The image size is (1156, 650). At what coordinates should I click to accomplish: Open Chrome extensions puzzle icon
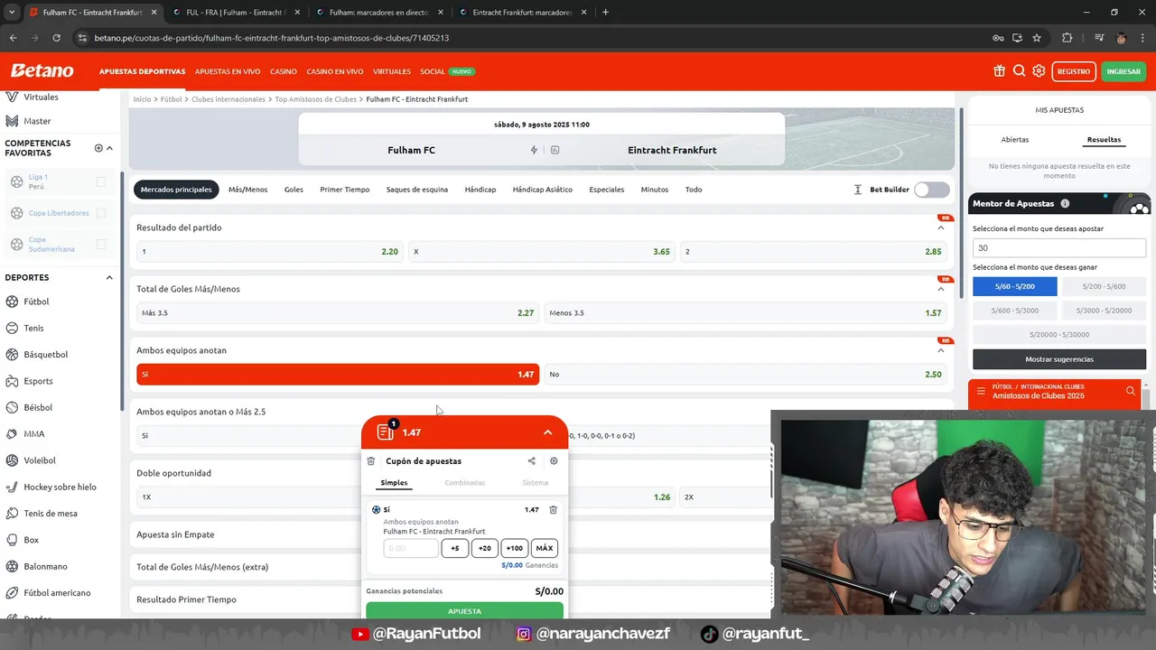click(1067, 38)
